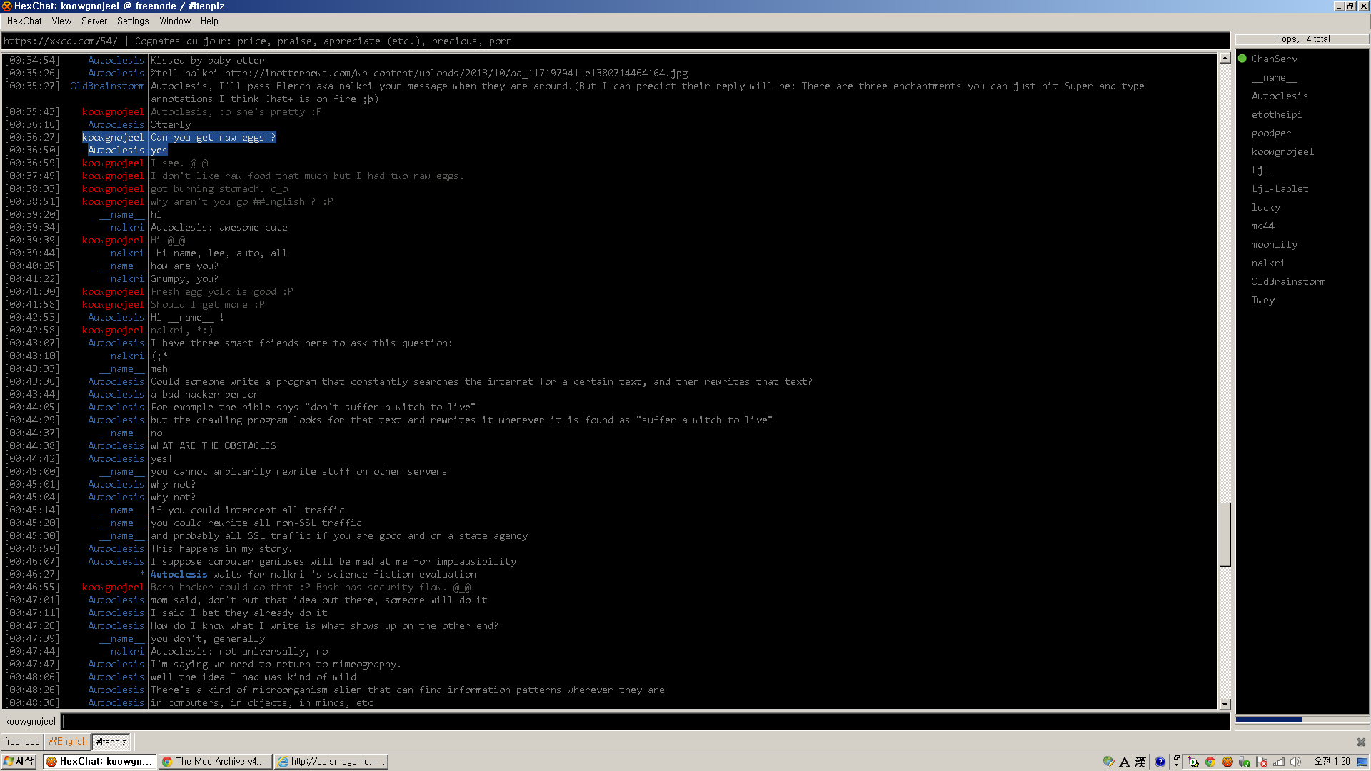Select Autoclesis in user list

pyautogui.click(x=1280, y=96)
